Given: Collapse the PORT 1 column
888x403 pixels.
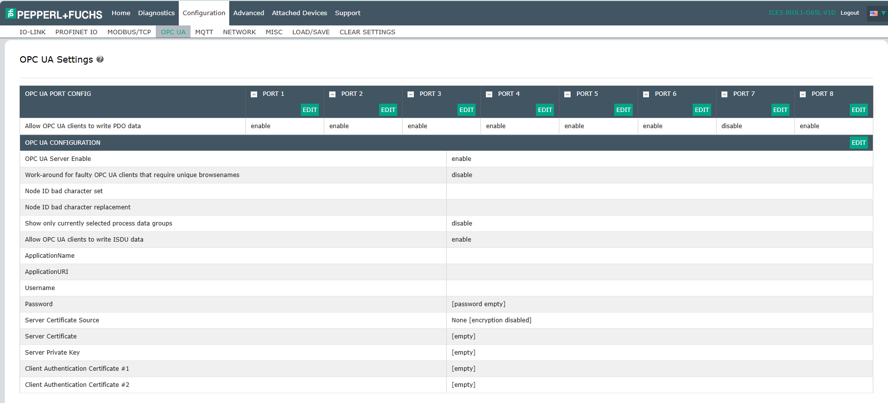Looking at the screenshot, I should click(254, 94).
